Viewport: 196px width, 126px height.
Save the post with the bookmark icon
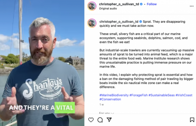tap(192, 120)
